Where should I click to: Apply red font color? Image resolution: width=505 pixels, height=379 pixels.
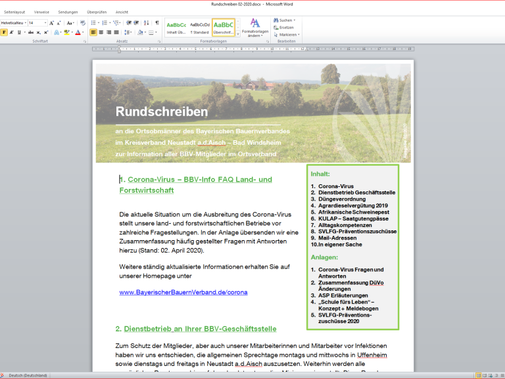78,32
